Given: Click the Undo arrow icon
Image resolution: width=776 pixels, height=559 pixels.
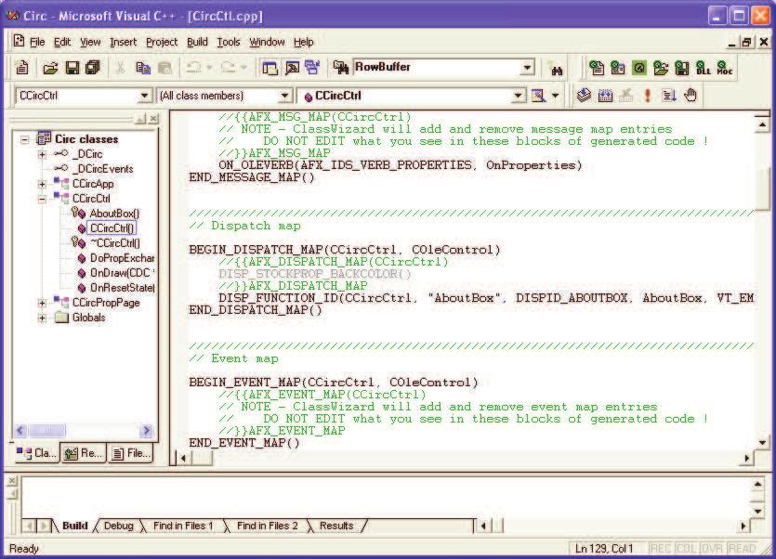Looking at the screenshot, I should coord(193,67).
